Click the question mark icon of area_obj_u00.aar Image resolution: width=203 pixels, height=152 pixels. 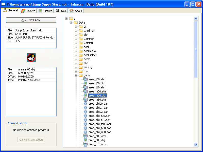86,132
